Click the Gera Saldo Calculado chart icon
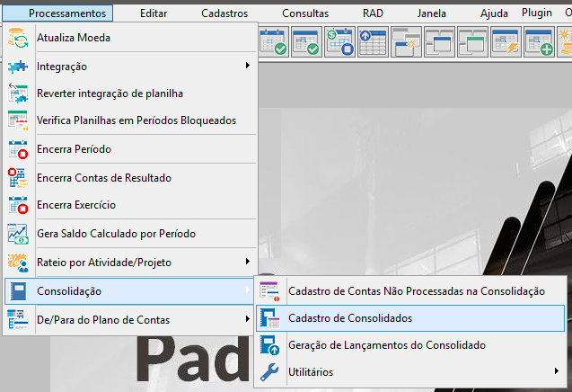The height and width of the screenshot is (392, 572). (18, 234)
